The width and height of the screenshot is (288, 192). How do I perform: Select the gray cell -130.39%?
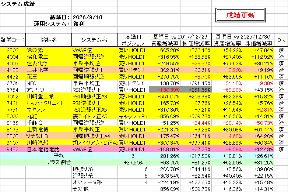coord(164,90)
